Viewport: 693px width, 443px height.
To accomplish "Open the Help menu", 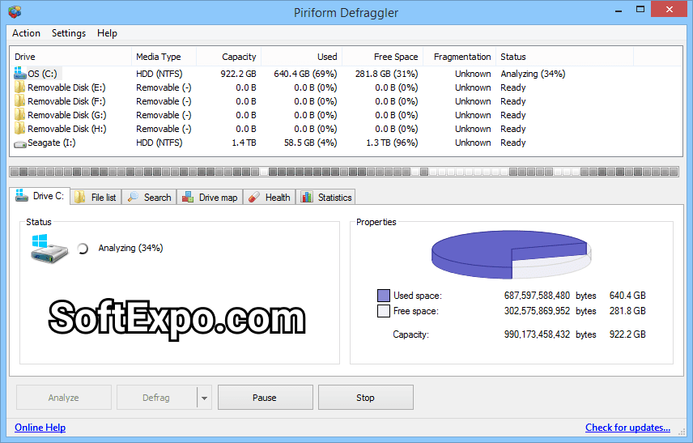I will [107, 33].
